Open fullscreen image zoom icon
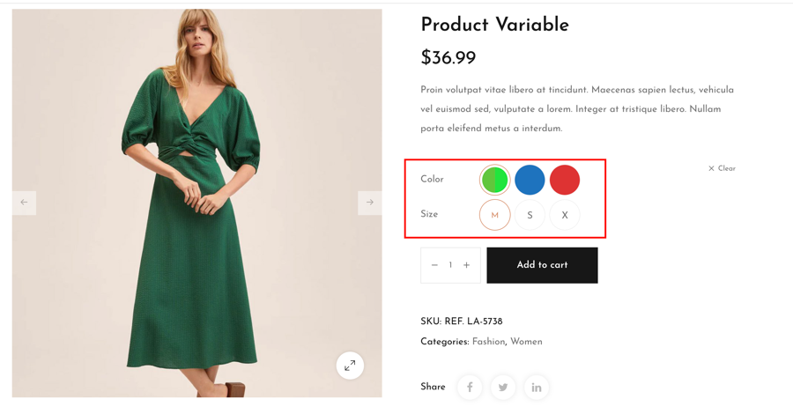Image resolution: width=793 pixels, height=414 pixels. 350,366
